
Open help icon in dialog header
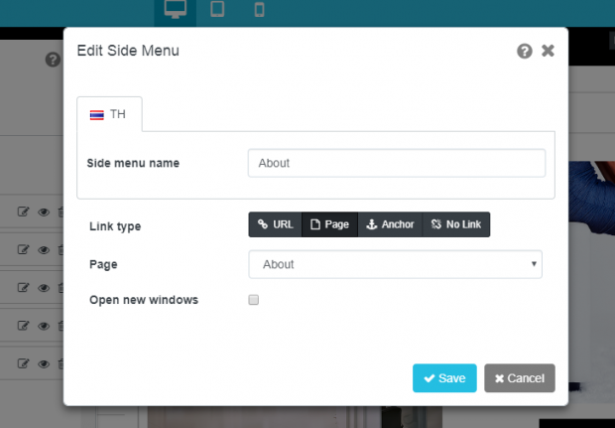(525, 51)
